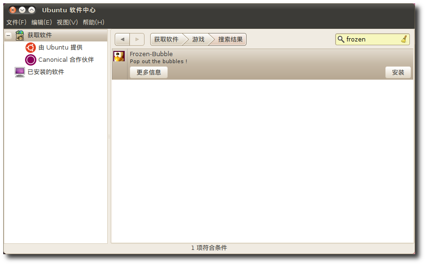Viewport: 426px width, 265px height.
Task: Go to 游戏 breadcrumb
Action: pos(198,39)
